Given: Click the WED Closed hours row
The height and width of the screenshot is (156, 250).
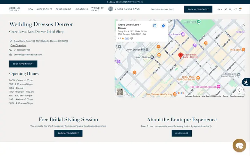Looking at the screenshot, I should coord(16,88).
